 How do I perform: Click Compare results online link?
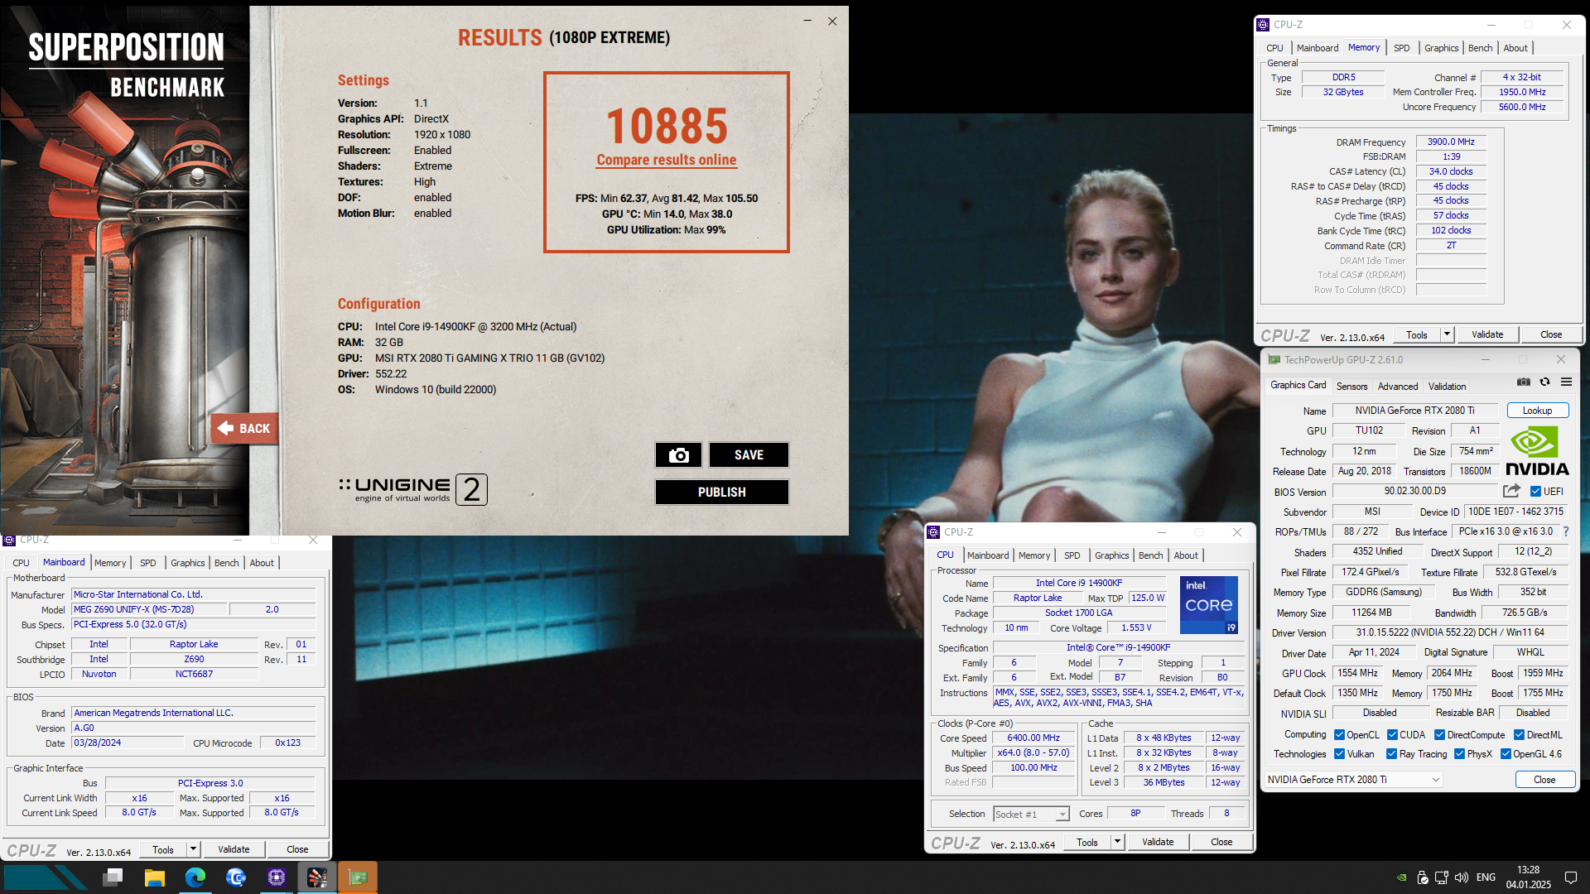(666, 160)
